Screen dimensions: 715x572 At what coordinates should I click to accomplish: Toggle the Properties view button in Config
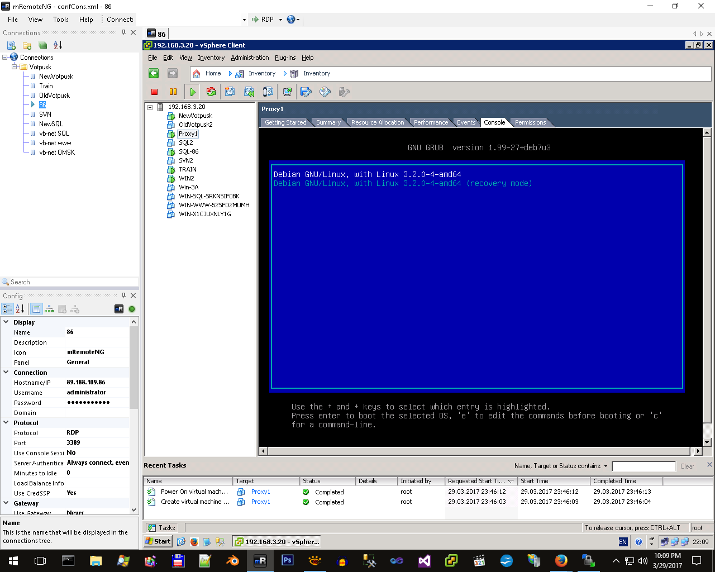point(36,309)
